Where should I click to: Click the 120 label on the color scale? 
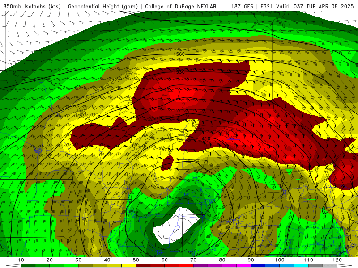pos(337,260)
